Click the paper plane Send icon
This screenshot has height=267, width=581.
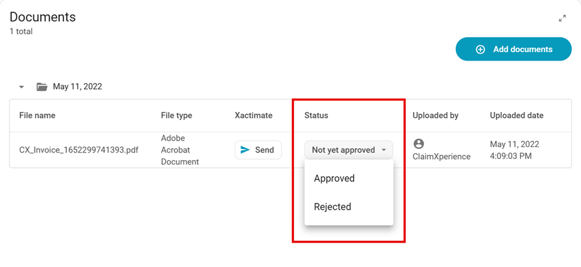click(x=245, y=150)
